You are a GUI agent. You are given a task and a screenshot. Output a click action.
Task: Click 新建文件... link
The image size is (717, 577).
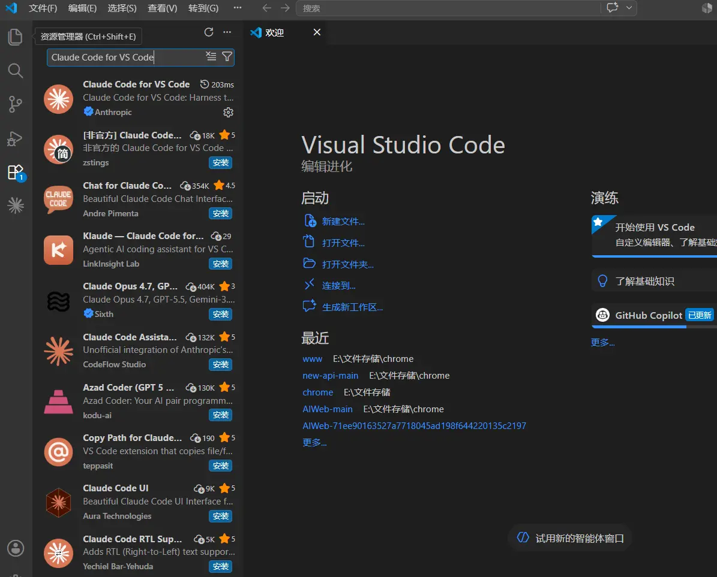(343, 222)
